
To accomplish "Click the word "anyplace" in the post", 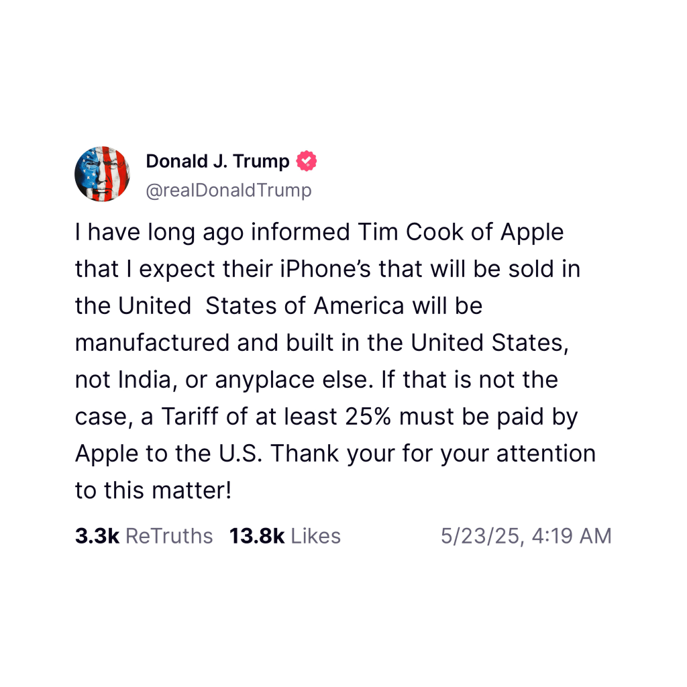I will click(260, 380).
